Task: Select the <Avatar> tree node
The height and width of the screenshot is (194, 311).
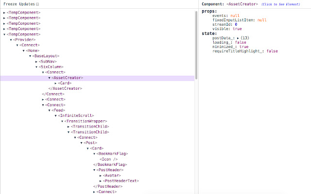Action: pyautogui.click(x=112, y=175)
